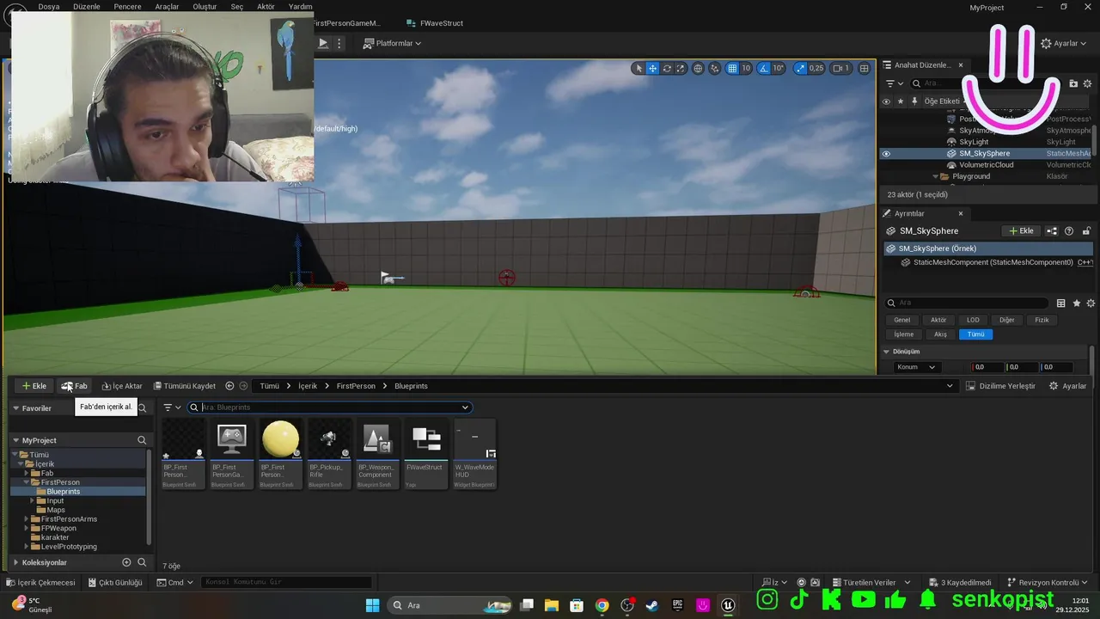Open the Outliner filter options
Image resolution: width=1100 pixels, height=619 pixels.
coord(895,83)
